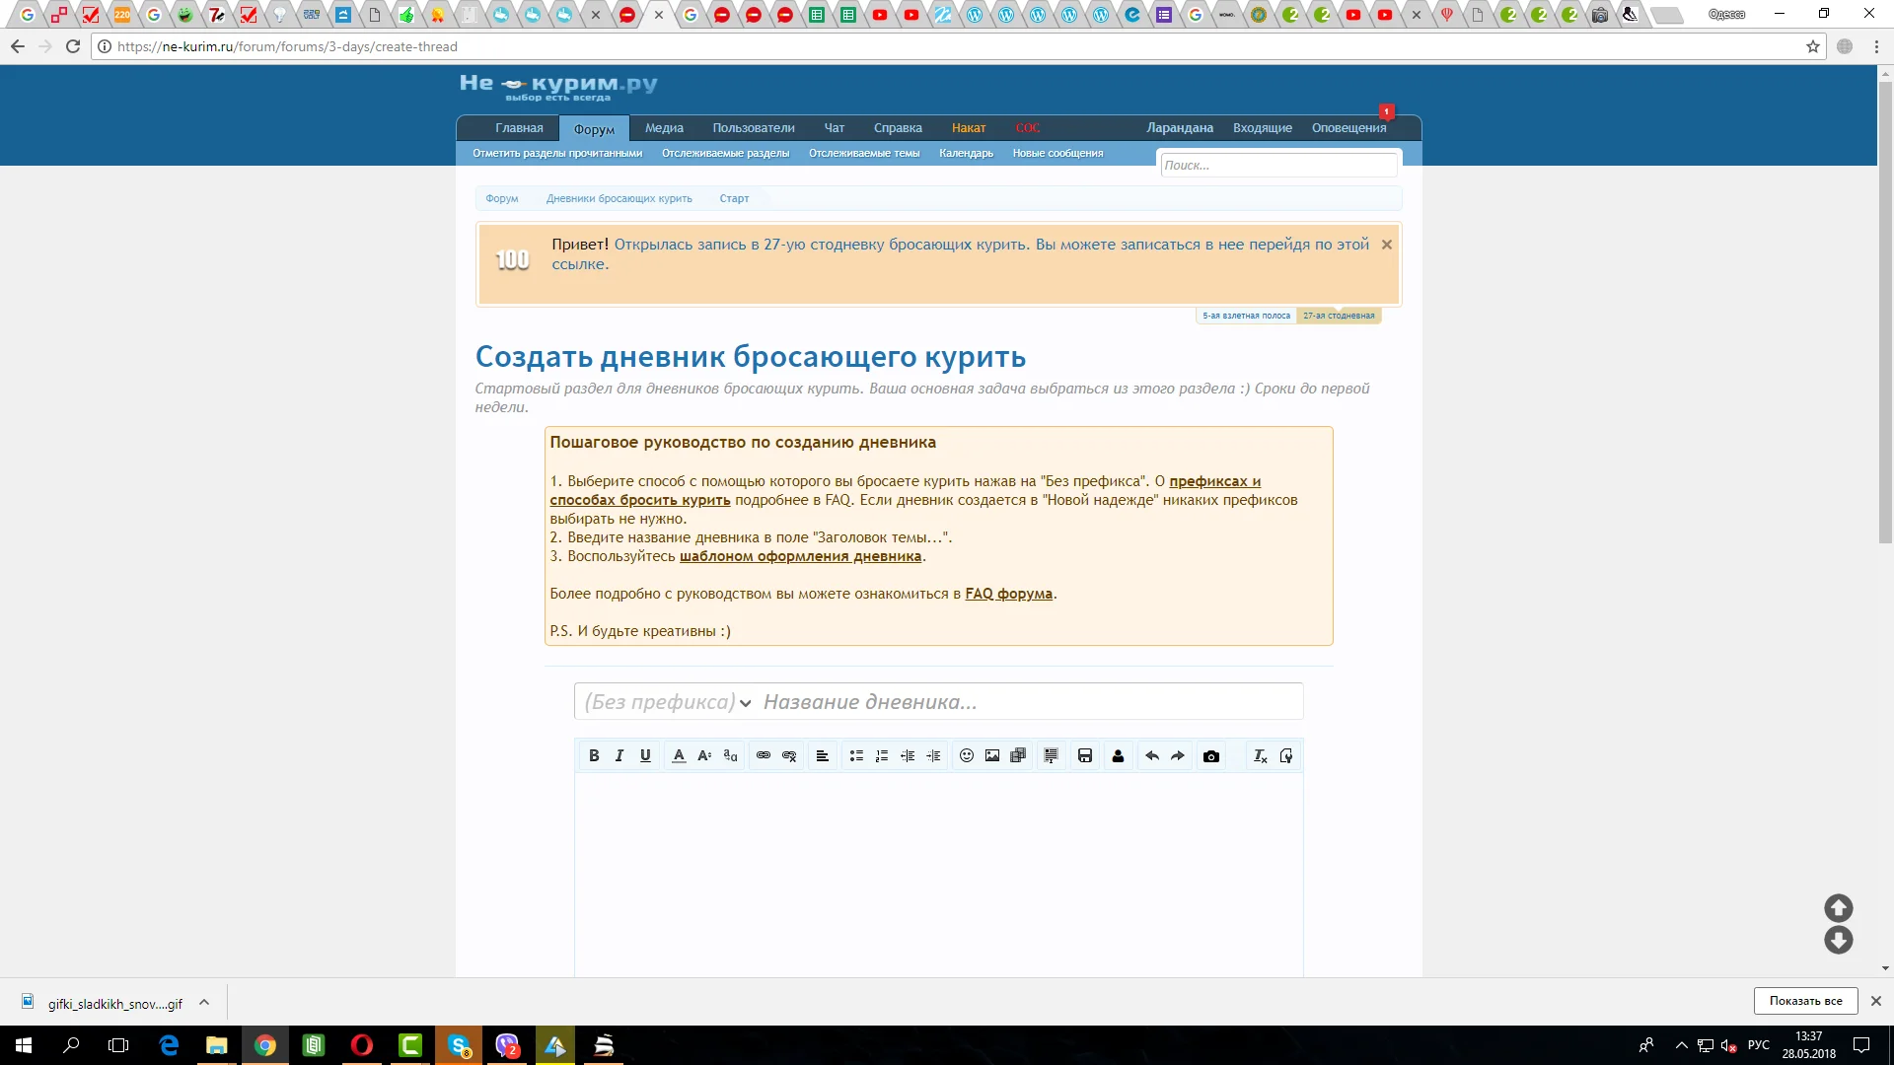The image size is (1894, 1065).
Task: Follow the 'FAQ форума' link
Action: pos(1008,594)
